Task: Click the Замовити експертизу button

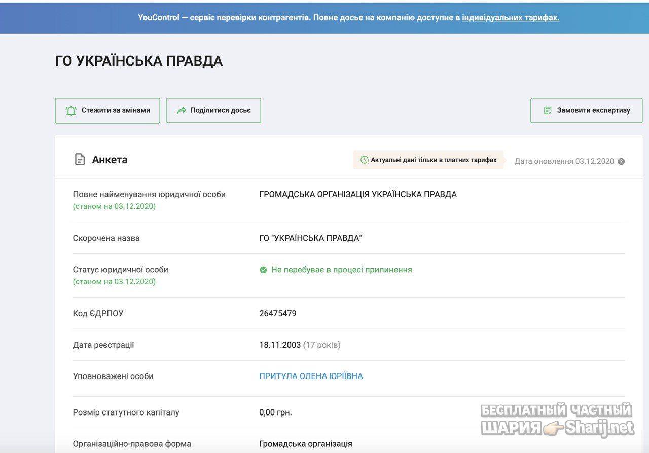Action: [x=586, y=110]
